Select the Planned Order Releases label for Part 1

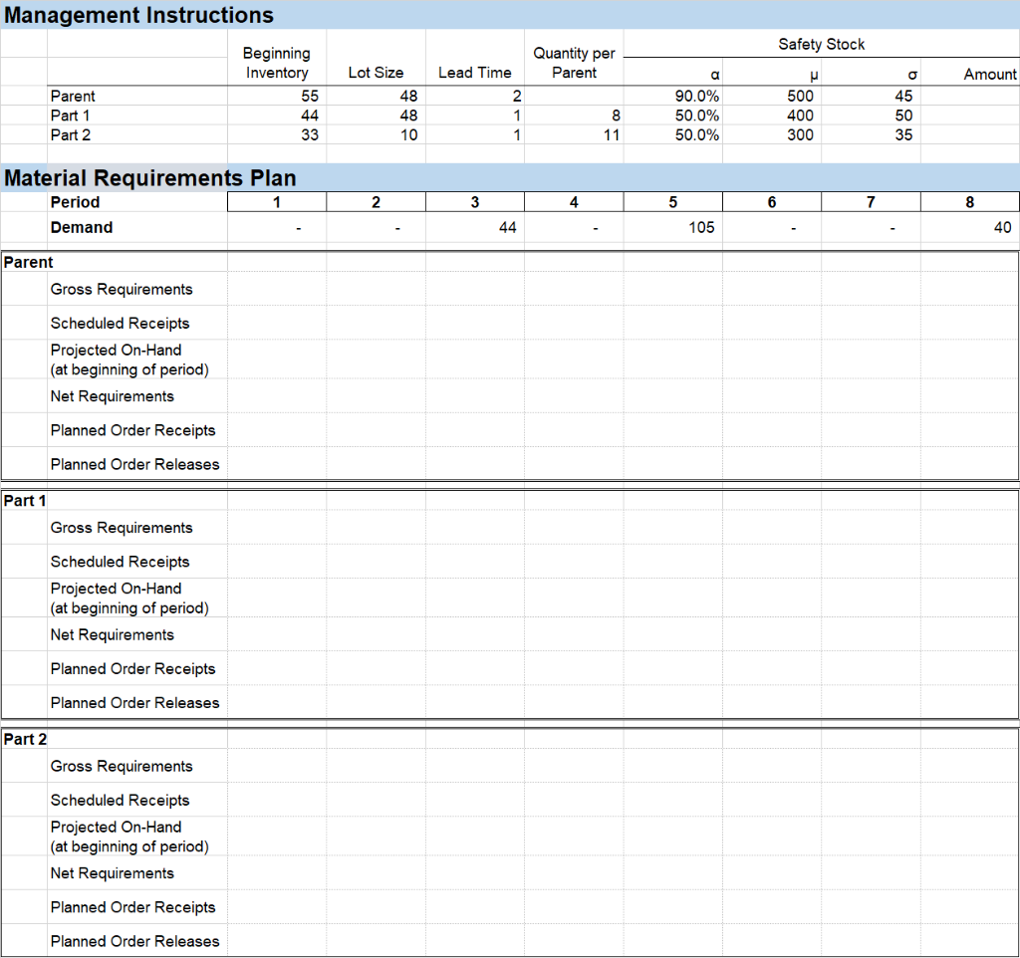(134, 702)
